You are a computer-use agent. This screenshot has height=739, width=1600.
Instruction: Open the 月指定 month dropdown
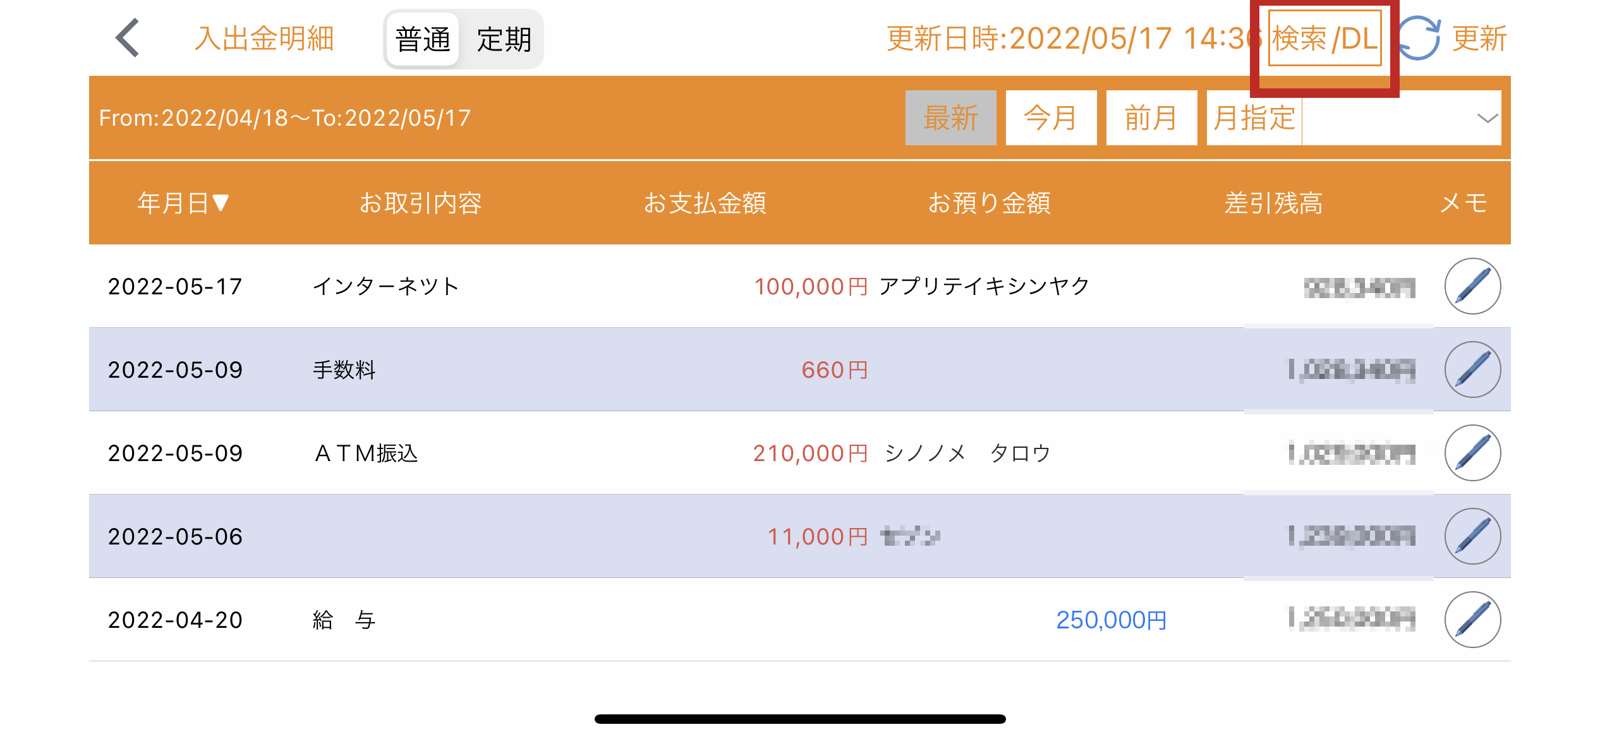pyautogui.click(x=1354, y=117)
